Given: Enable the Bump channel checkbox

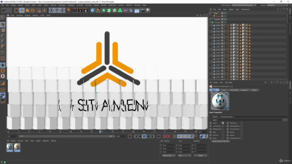Looking at the screenshot, I should pos(241,132).
